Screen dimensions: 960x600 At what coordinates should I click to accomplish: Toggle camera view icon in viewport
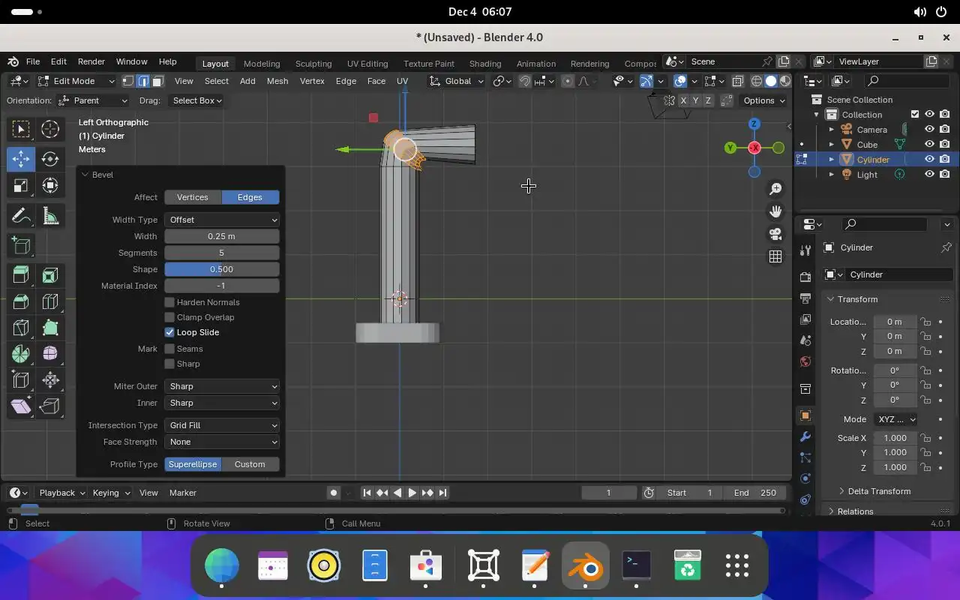click(775, 234)
